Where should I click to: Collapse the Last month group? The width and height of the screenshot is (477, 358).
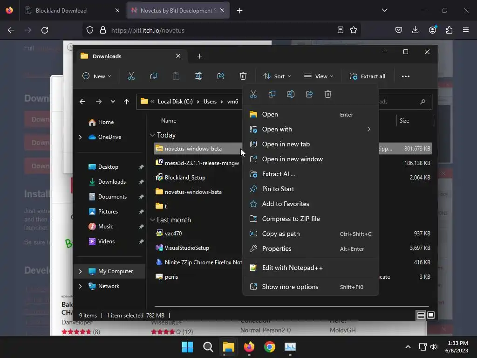pyautogui.click(x=152, y=220)
